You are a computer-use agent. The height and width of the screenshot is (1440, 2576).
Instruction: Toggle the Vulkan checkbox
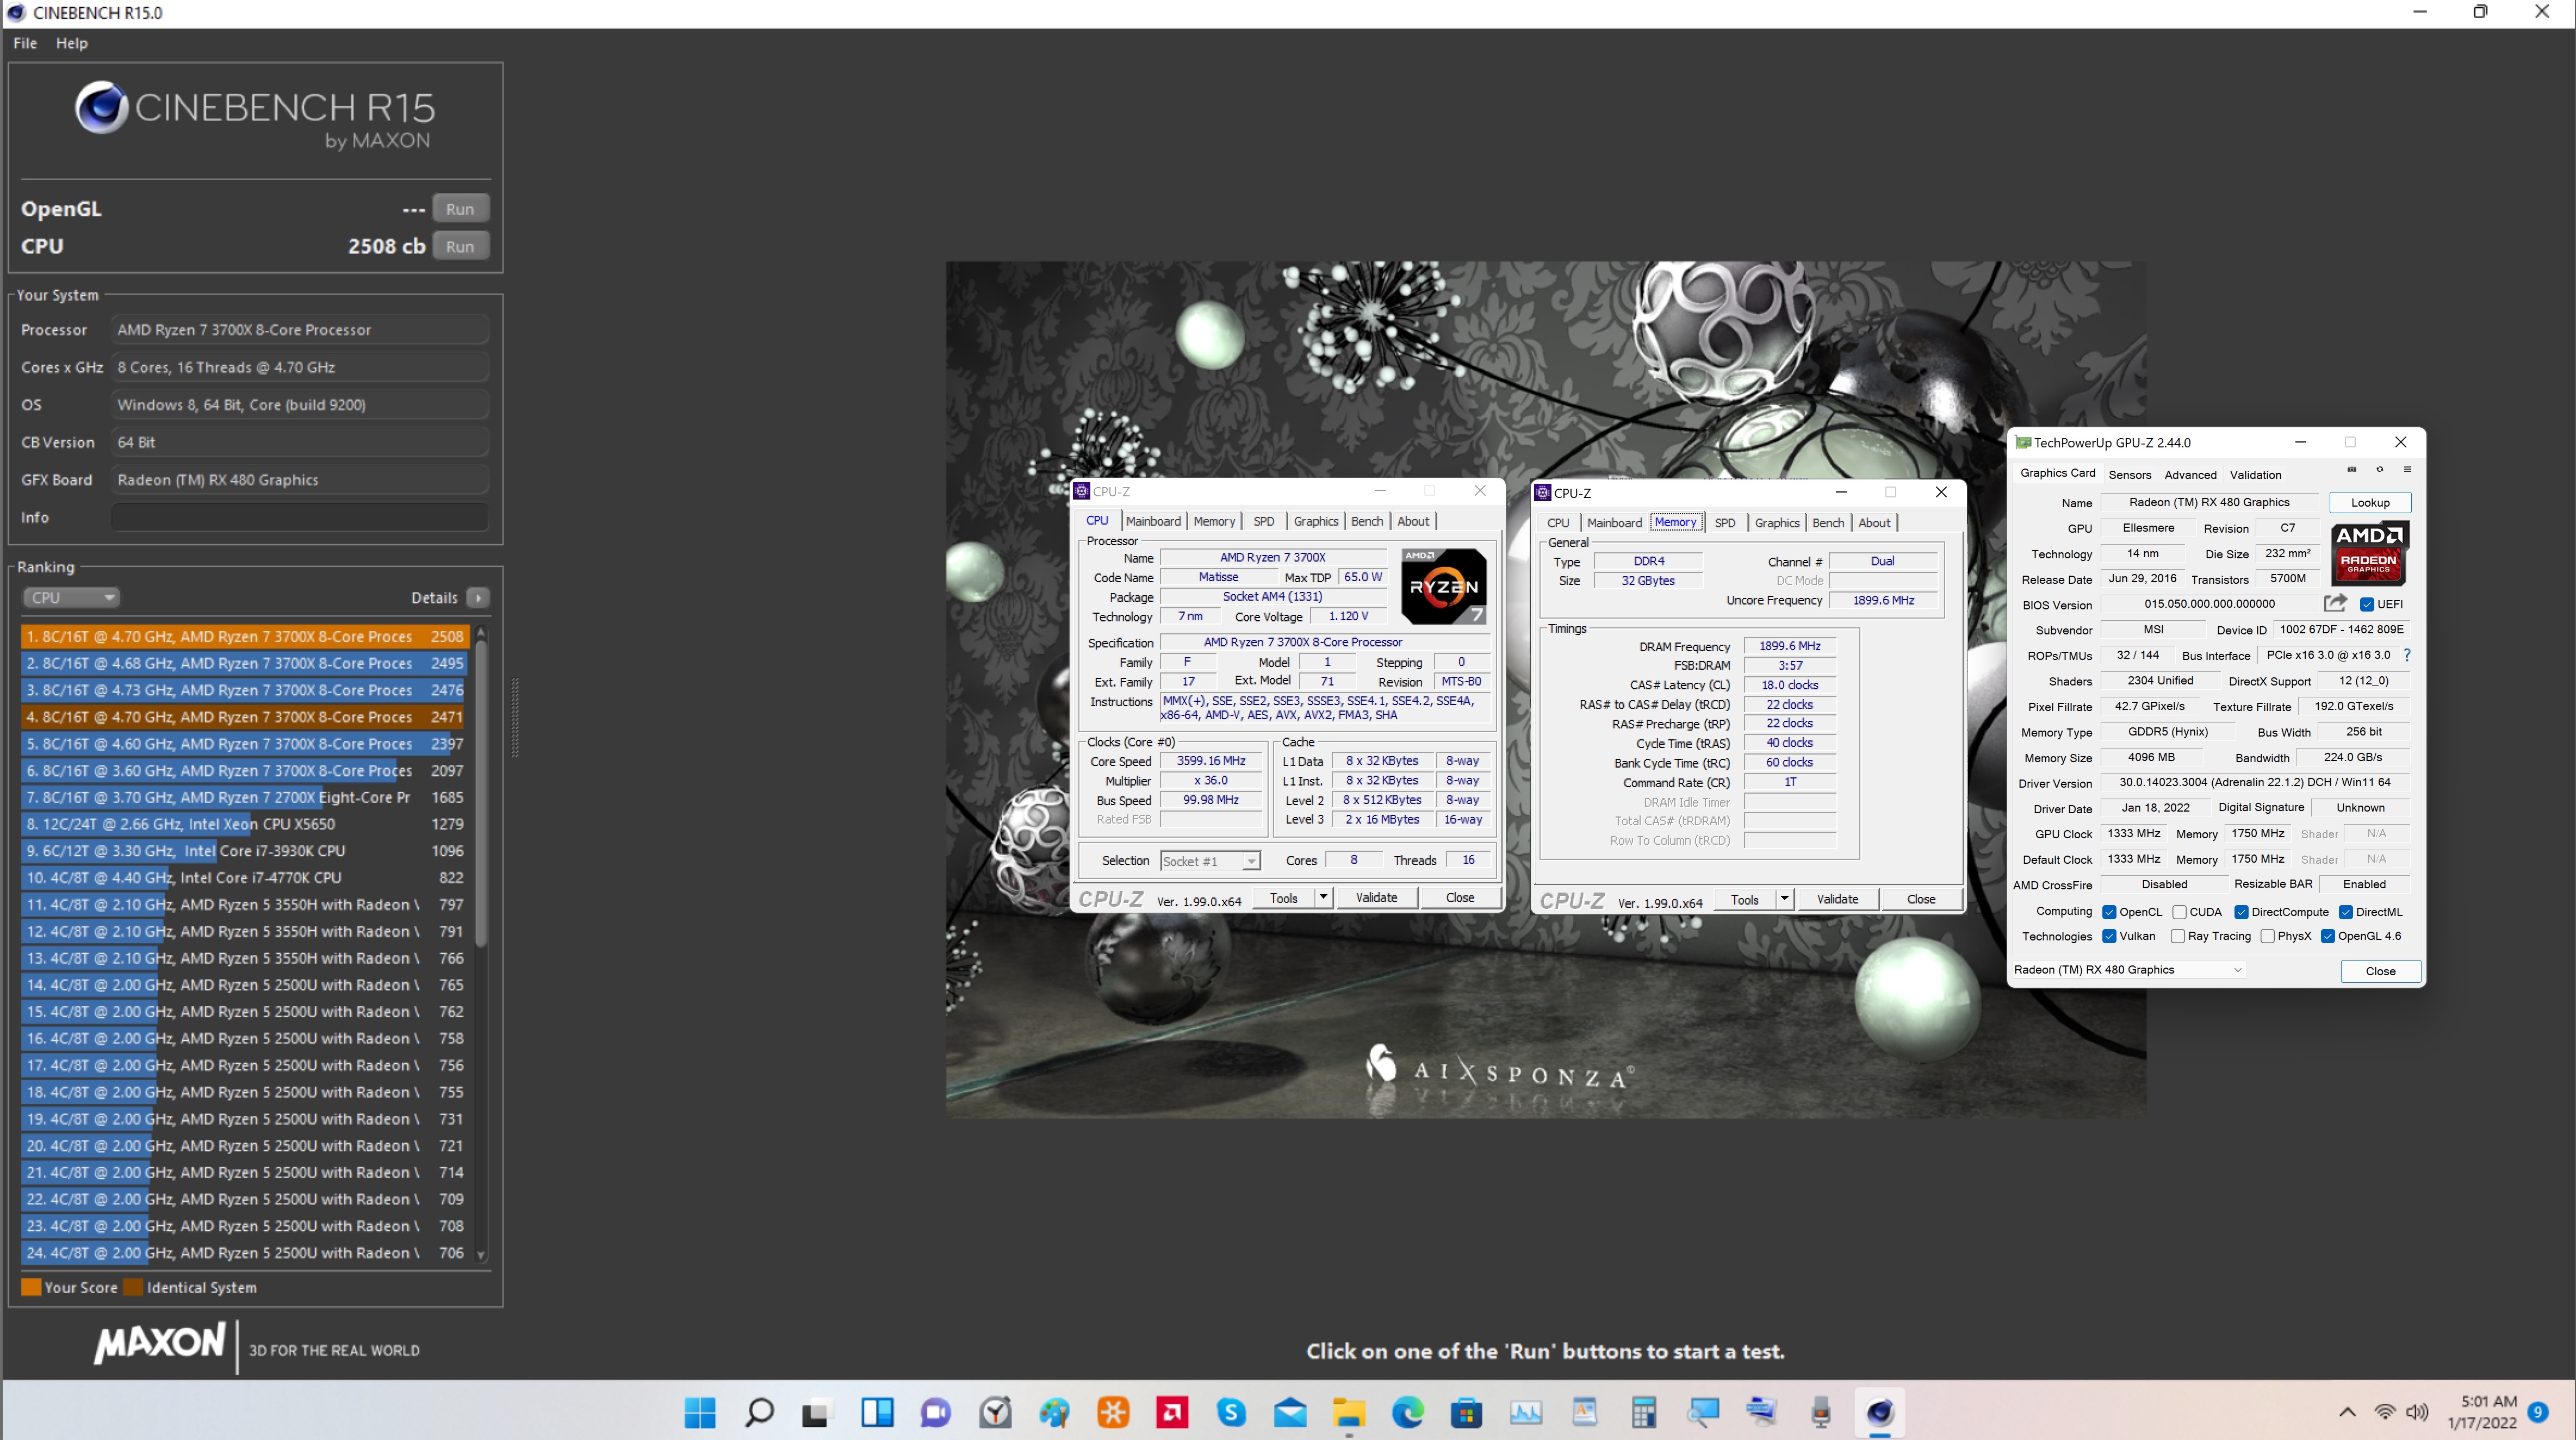pyautogui.click(x=2109, y=936)
